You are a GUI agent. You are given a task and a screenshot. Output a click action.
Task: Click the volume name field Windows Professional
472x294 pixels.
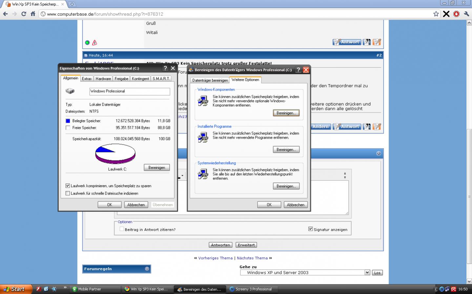coord(130,91)
